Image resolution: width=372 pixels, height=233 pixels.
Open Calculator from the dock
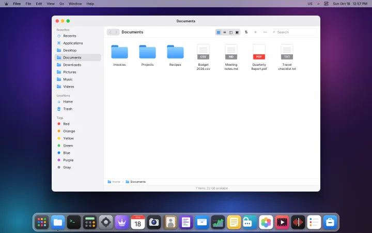(90, 222)
